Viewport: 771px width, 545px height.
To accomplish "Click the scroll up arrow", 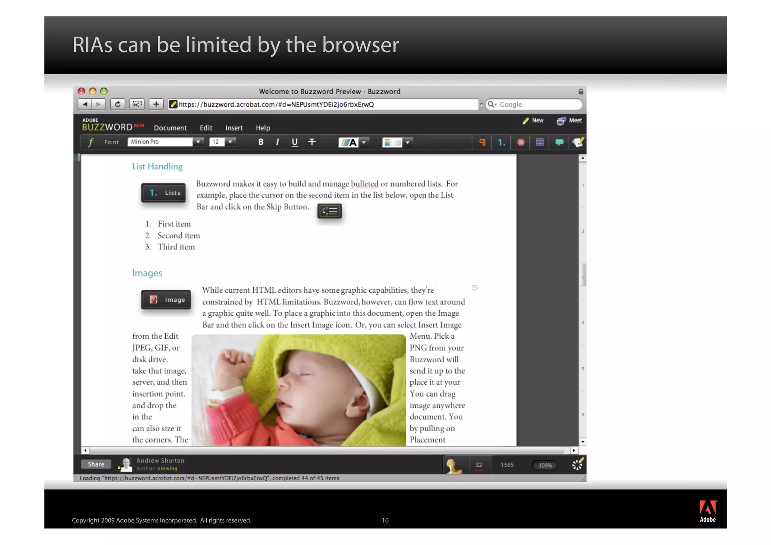I will [x=583, y=158].
